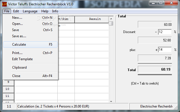Viewport: 180px width, 112px height.
Task: Click the =/Sum cell in row 11
Action: coord(66,97)
